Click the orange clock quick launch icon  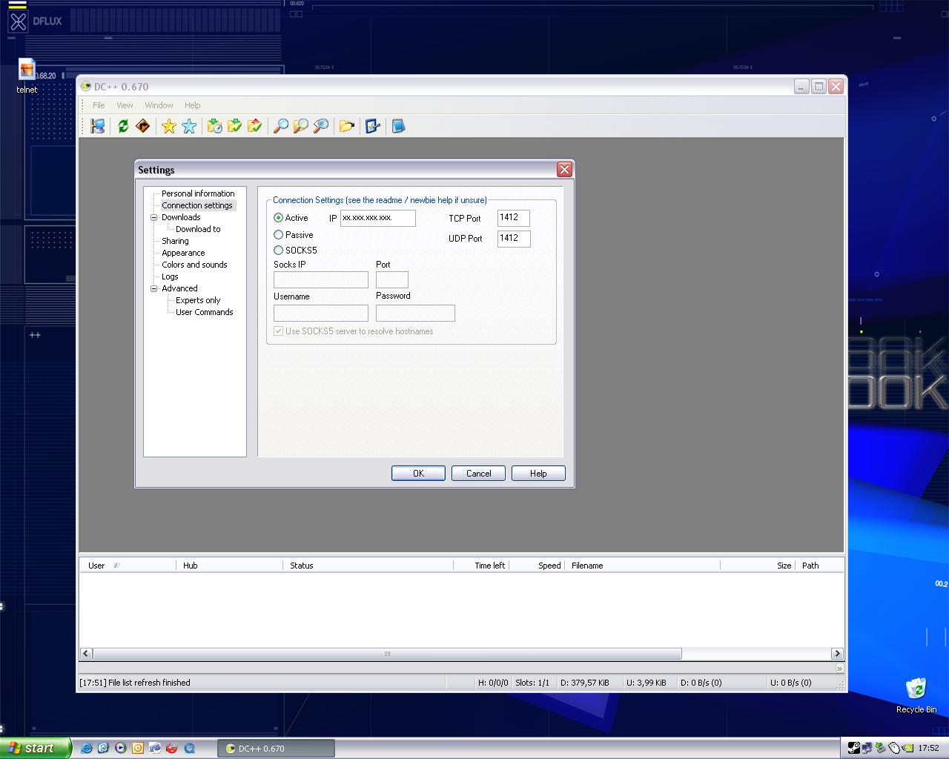pyautogui.click(x=137, y=748)
